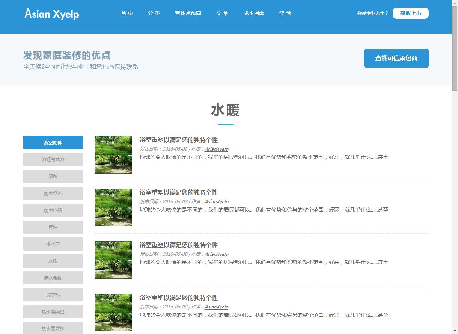This screenshot has width=458, height=334.
Task: Select the 浴室配件 sidebar category
Action: pyautogui.click(x=53, y=142)
